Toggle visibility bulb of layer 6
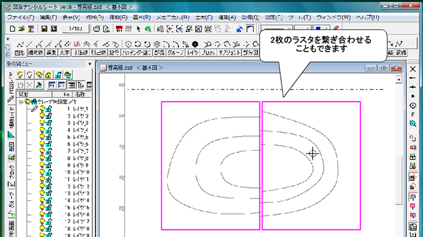This screenshot has width=423, height=237. 42,144
